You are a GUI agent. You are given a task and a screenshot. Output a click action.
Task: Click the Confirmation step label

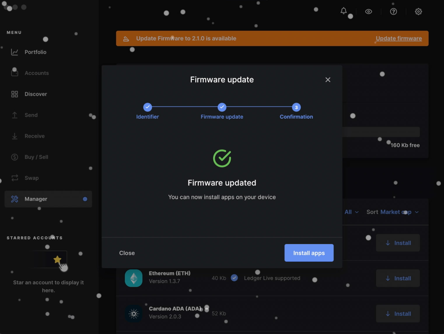296,117
